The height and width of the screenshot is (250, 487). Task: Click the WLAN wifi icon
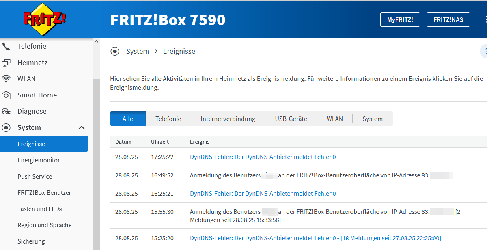6,79
